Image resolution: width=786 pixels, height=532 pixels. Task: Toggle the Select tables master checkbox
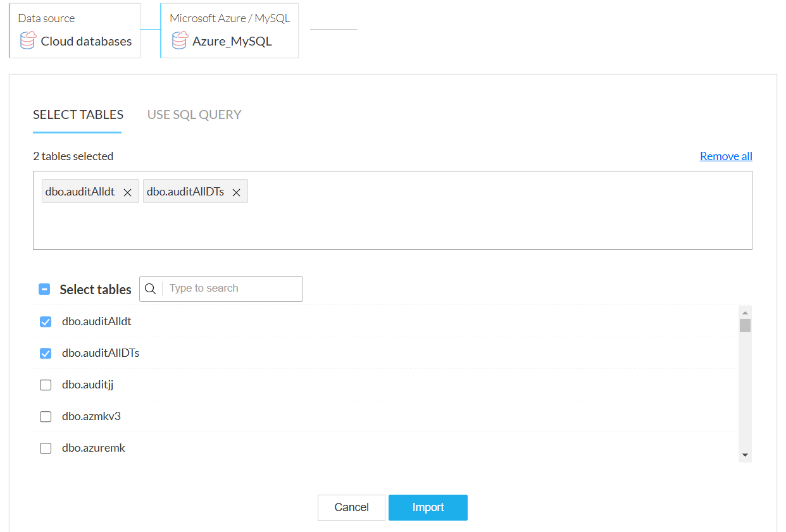(44, 289)
